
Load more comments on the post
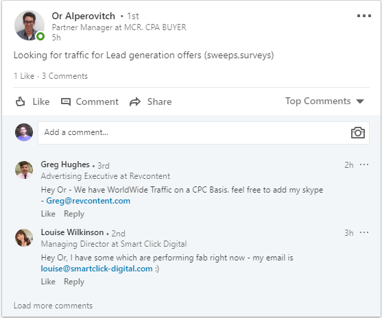click(x=53, y=306)
